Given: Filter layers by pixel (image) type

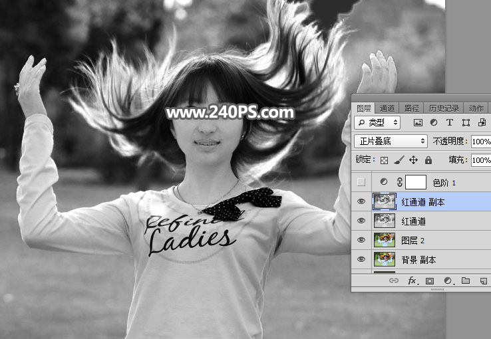Looking at the screenshot, I should pos(418,122).
